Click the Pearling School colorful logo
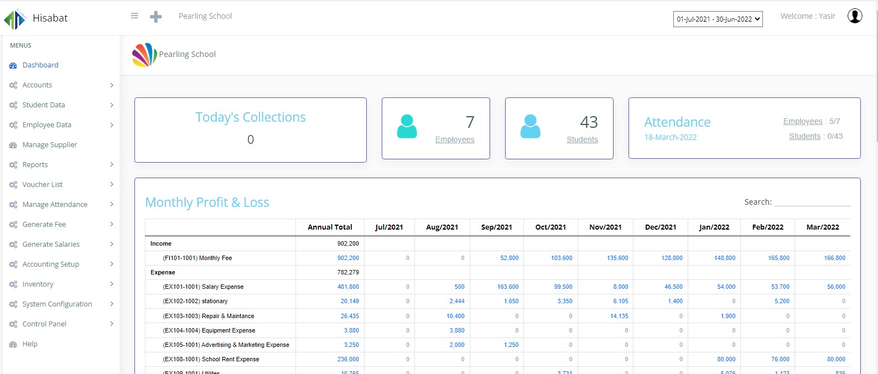 (144, 55)
